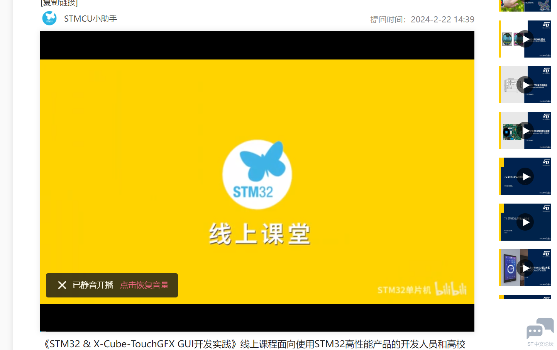This screenshot has height=350, width=557.
Task: Click the 复制链接 copy link
Action: pos(59,3)
